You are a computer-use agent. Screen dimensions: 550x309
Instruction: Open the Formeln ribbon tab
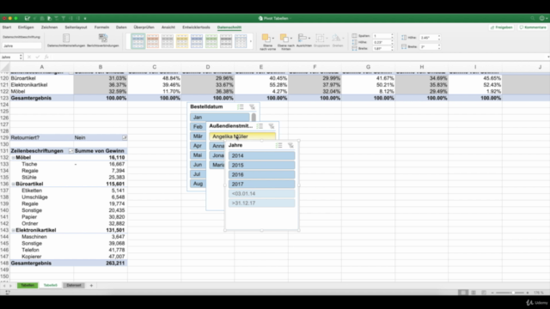coord(101,27)
